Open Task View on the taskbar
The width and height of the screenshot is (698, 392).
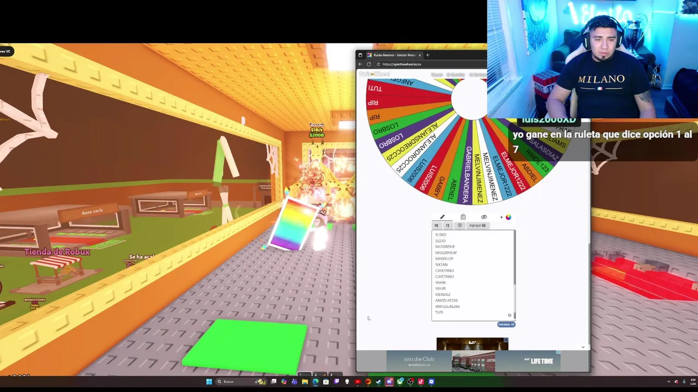(273, 382)
